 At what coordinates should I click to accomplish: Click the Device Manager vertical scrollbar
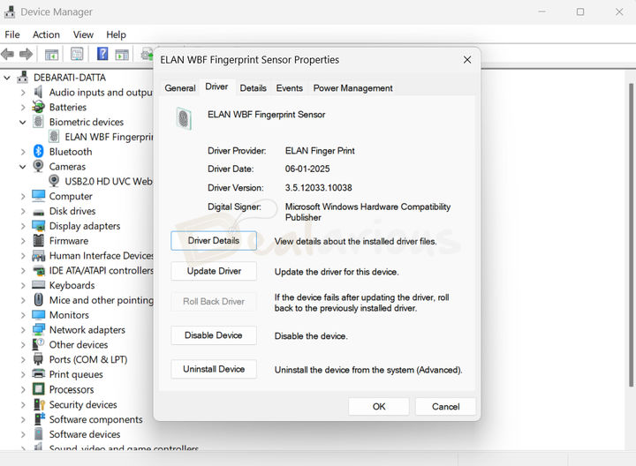(x=631, y=235)
